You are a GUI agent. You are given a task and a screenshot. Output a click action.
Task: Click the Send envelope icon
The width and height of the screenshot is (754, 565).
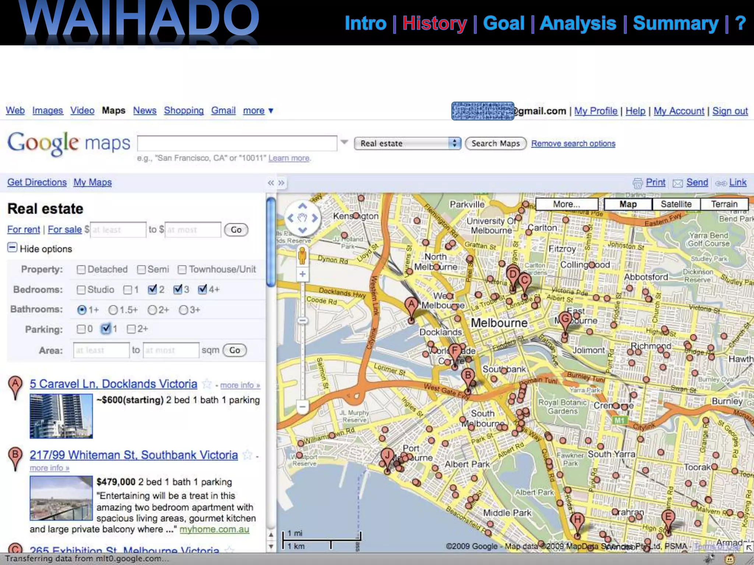pyautogui.click(x=678, y=183)
